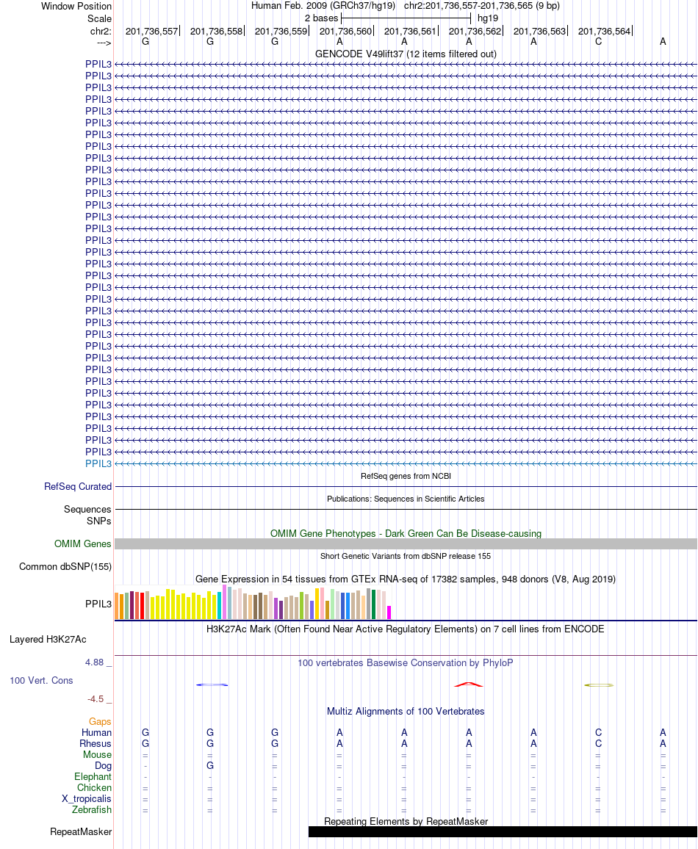Click 'Short Genetic Variants from dbSNP release 155'

[406, 556]
